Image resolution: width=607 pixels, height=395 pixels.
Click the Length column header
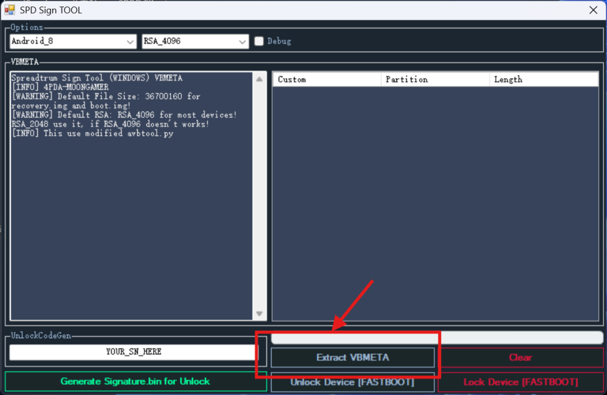coord(544,79)
